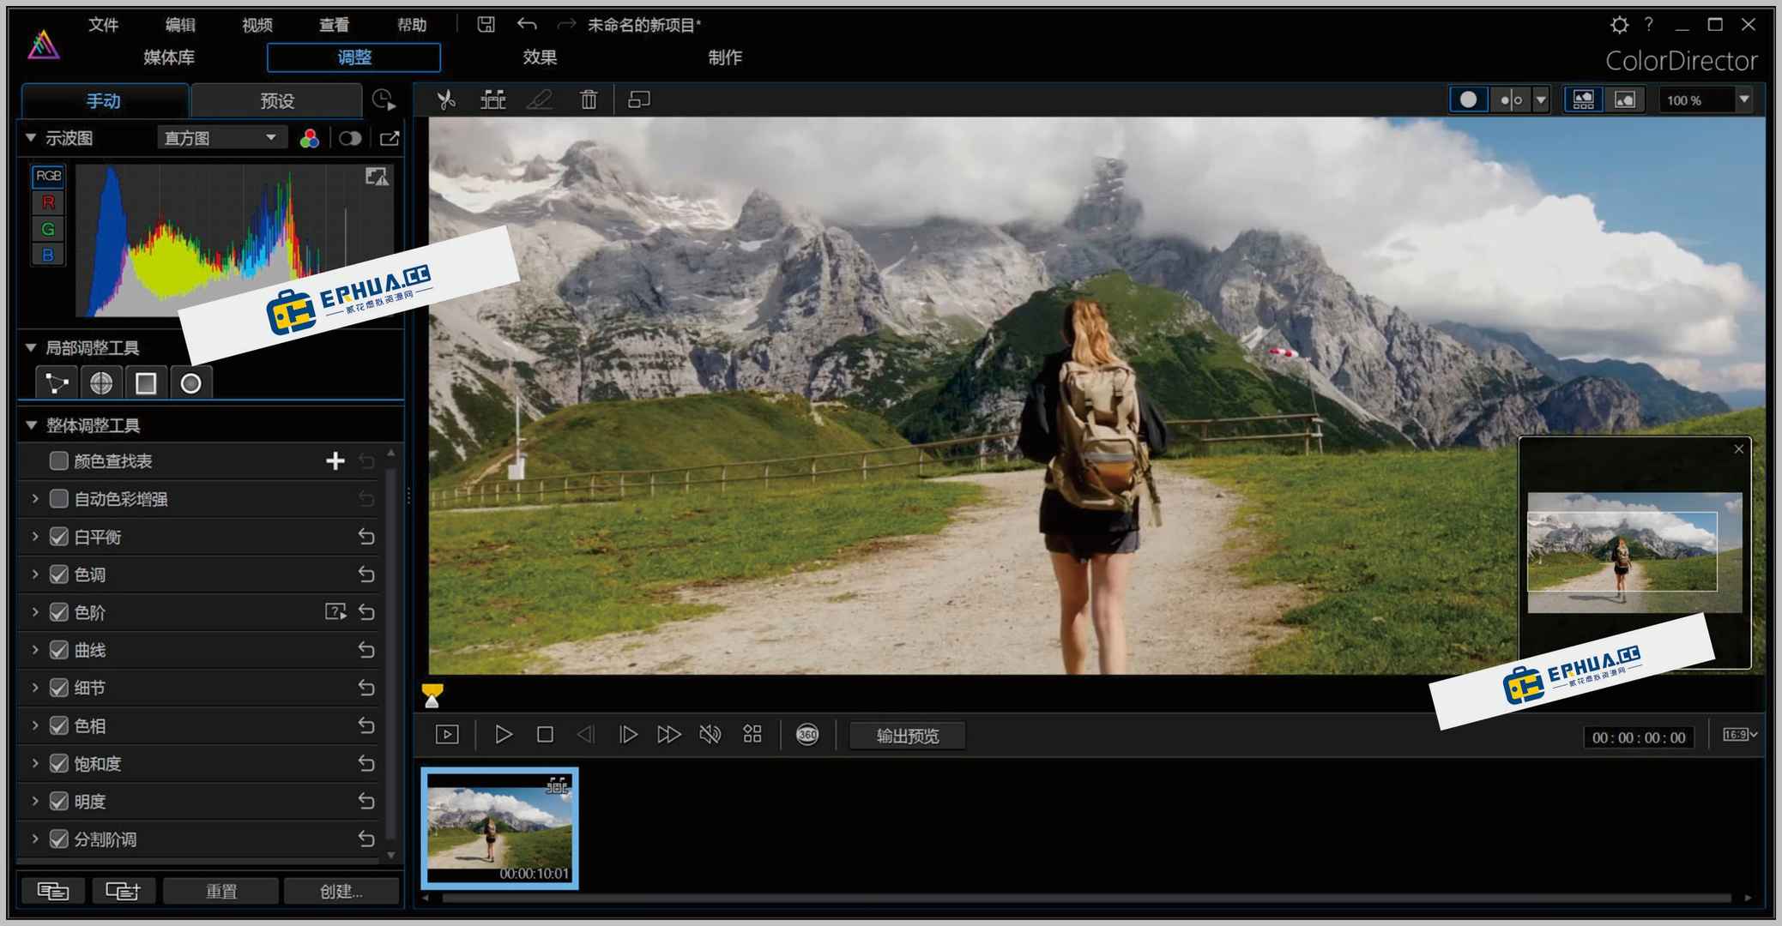Switch to the 效果 tab
This screenshot has width=1782, height=926.
[x=540, y=57]
